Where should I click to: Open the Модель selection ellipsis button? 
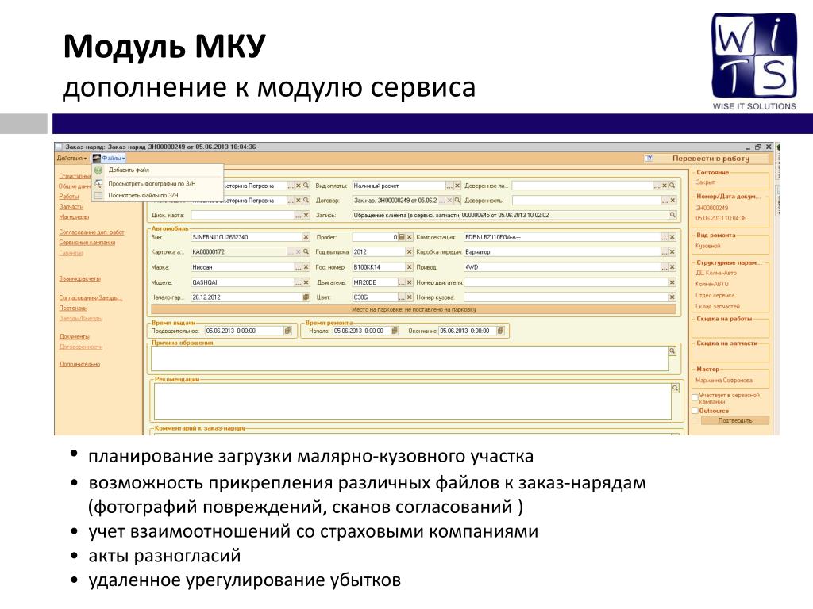[x=299, y=282]
